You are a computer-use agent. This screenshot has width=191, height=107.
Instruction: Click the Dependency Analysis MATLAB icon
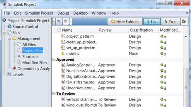(14, 68)
